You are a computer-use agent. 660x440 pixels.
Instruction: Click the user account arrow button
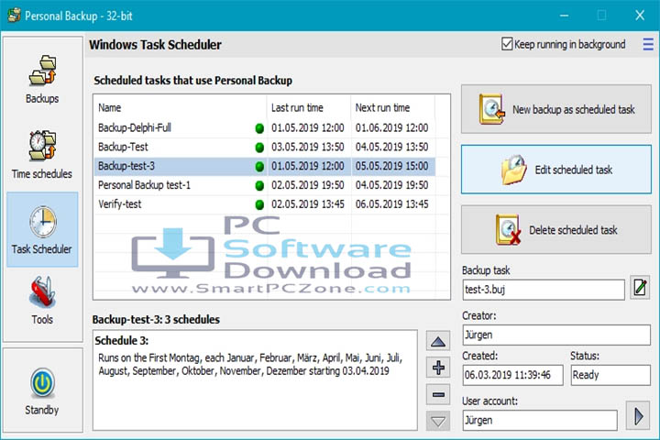tap(638, 416)
